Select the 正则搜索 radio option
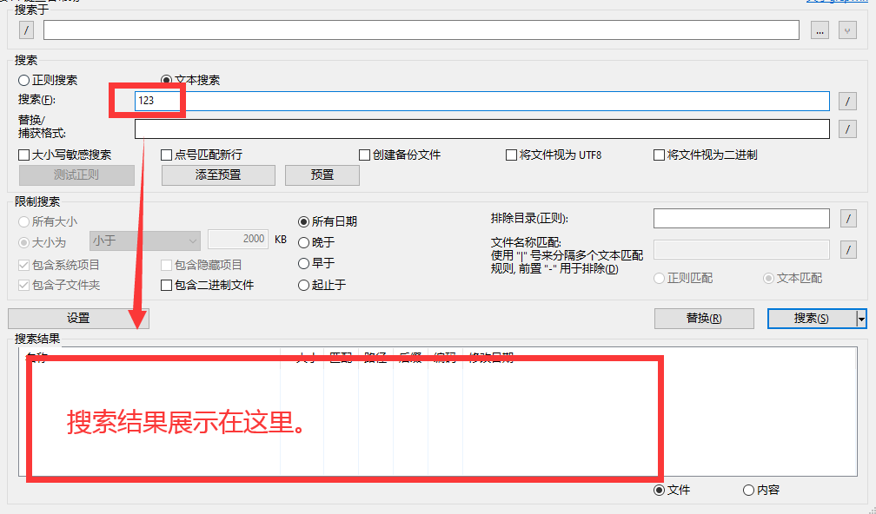Viewport: 876px width, 514px height. [x=24, y=80]
